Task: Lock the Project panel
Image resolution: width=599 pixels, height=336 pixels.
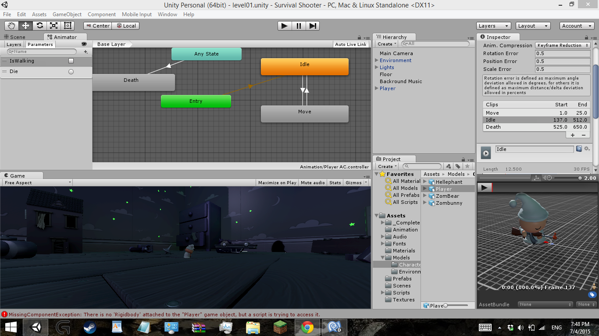Action: point(464,159)
